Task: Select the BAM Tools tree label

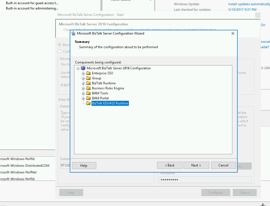Action: [100, 93]
